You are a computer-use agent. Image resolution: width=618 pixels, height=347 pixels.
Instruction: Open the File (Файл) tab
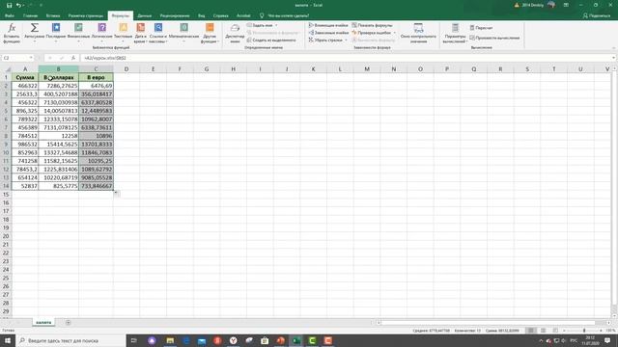pyautogui.click(x=10, y=15)
